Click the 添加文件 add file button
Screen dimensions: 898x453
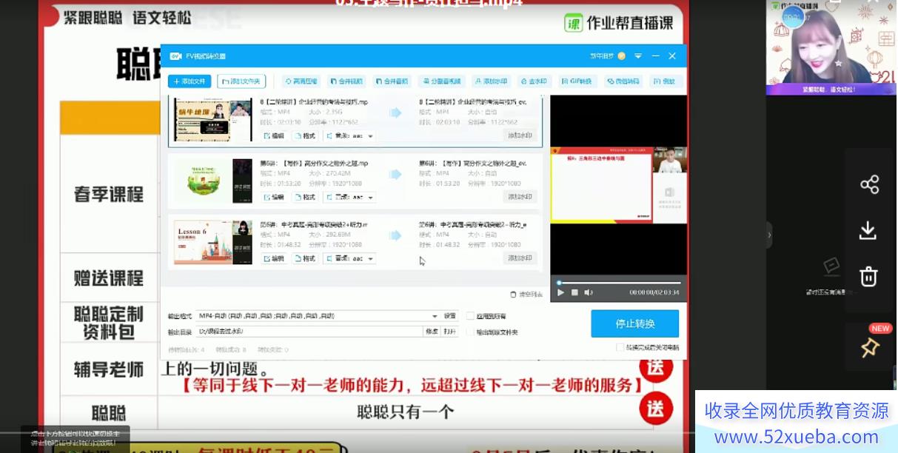point(189,81)
